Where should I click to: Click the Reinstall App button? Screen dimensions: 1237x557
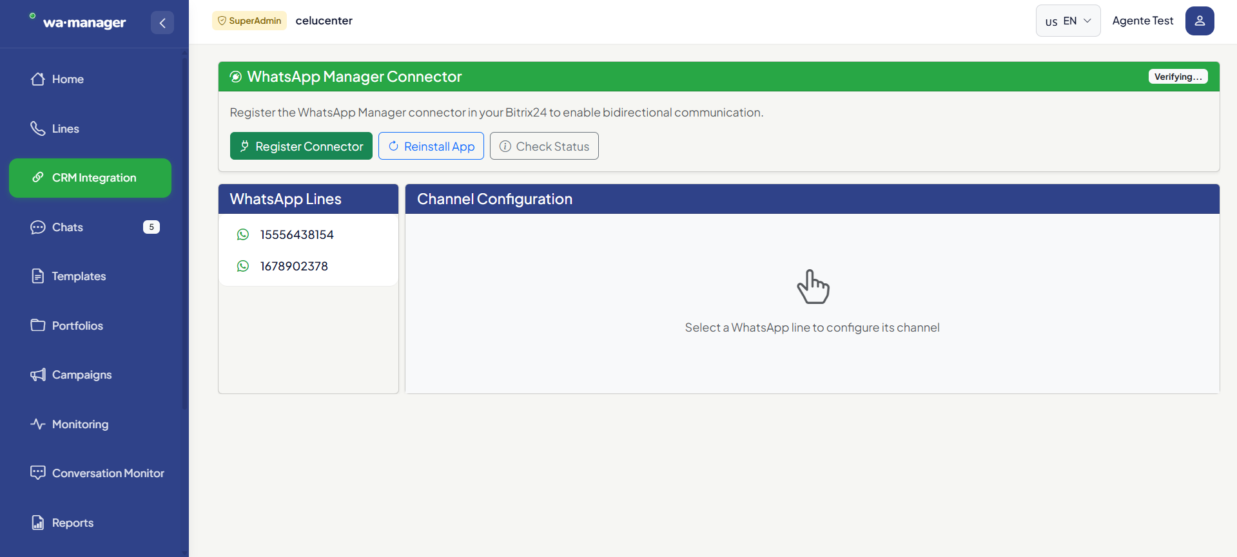coord(431,146)
